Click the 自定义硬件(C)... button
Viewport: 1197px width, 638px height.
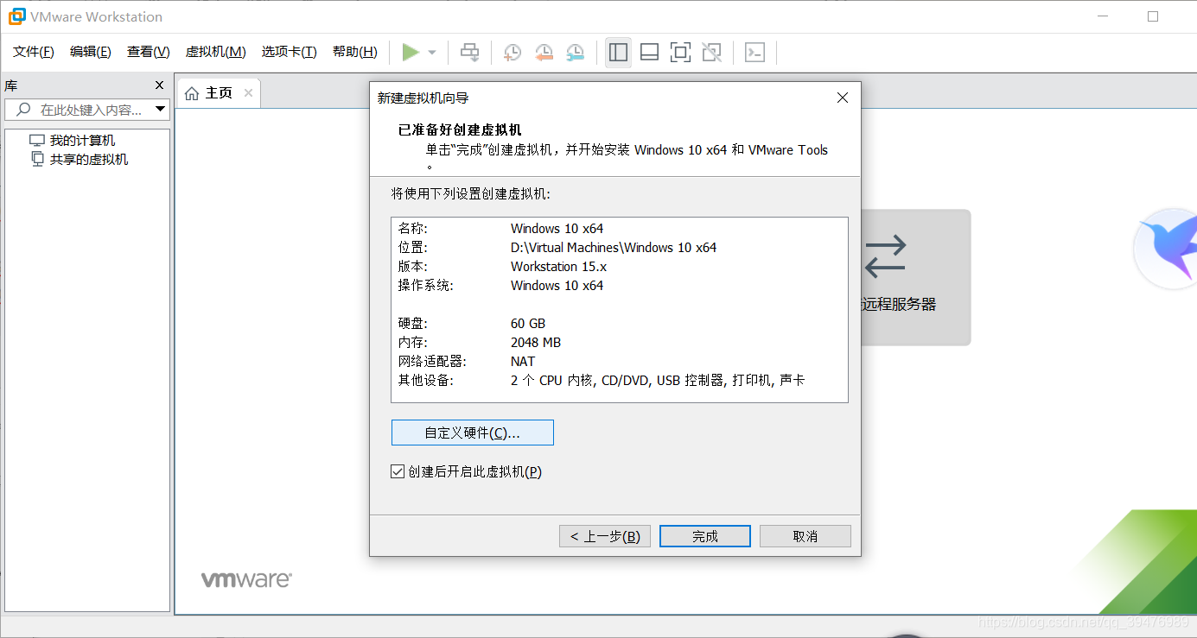(x=473, y=433)
